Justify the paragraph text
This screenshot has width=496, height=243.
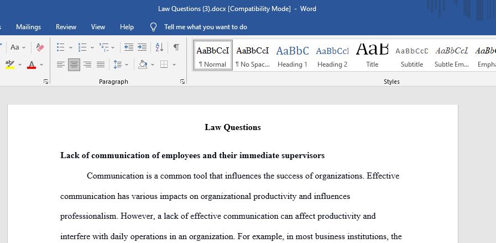click(x=101, y=64)
